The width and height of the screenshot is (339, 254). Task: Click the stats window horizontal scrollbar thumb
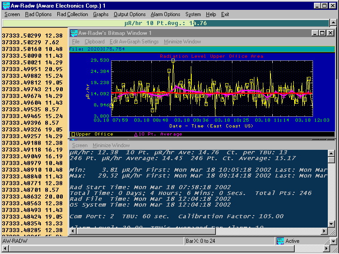tap(146, 231)
